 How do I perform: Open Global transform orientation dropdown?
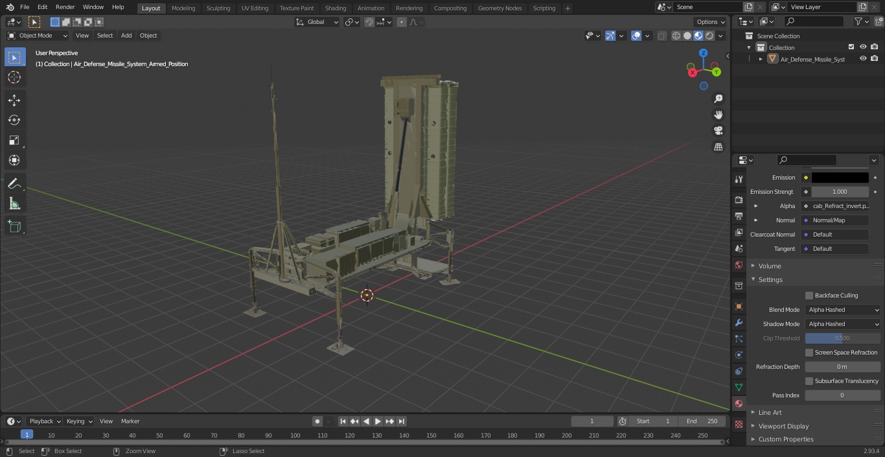(x=317, y=22)
